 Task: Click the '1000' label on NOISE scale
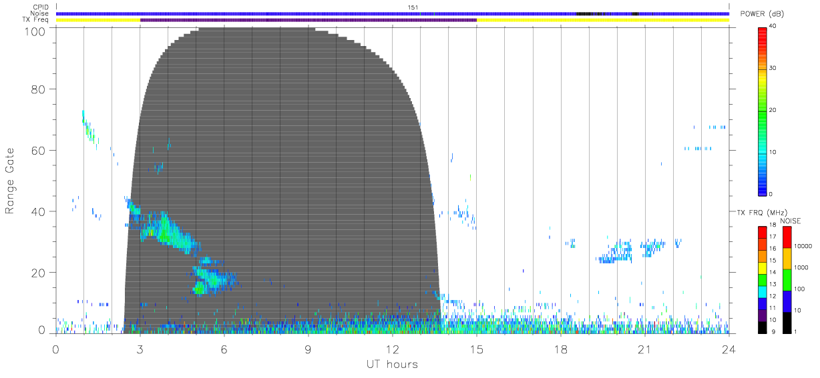(801, 267)
